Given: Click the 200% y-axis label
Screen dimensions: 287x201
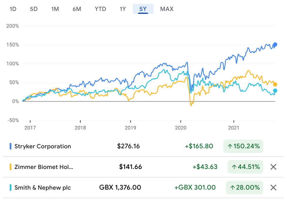Looking at the screenshot, I should coord(12,26).
